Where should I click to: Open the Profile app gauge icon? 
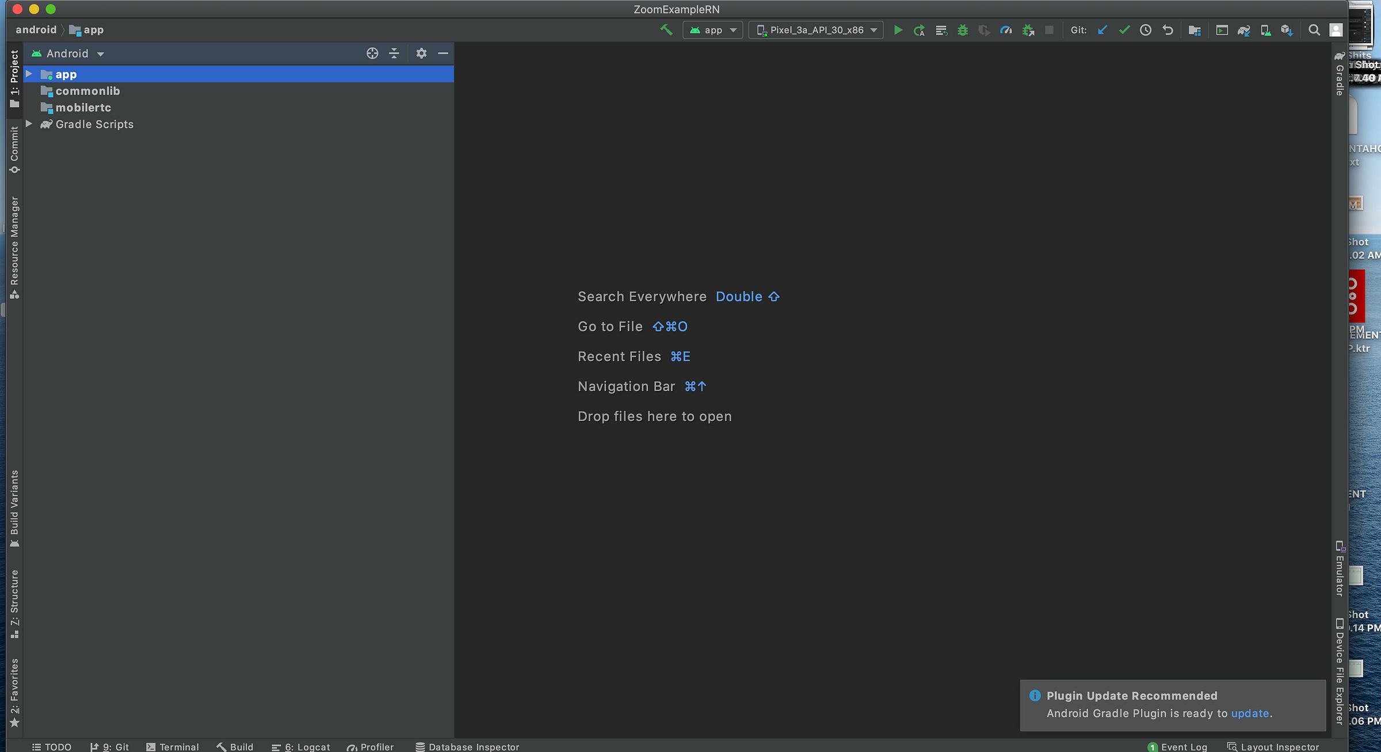coord(1006,30)
